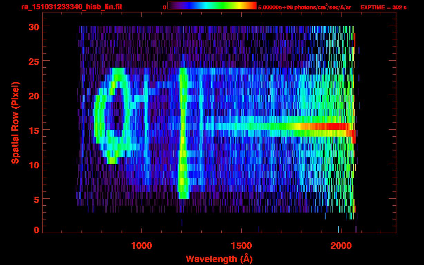Click the 2000 wavelength tick label

[x=341, y=246]
